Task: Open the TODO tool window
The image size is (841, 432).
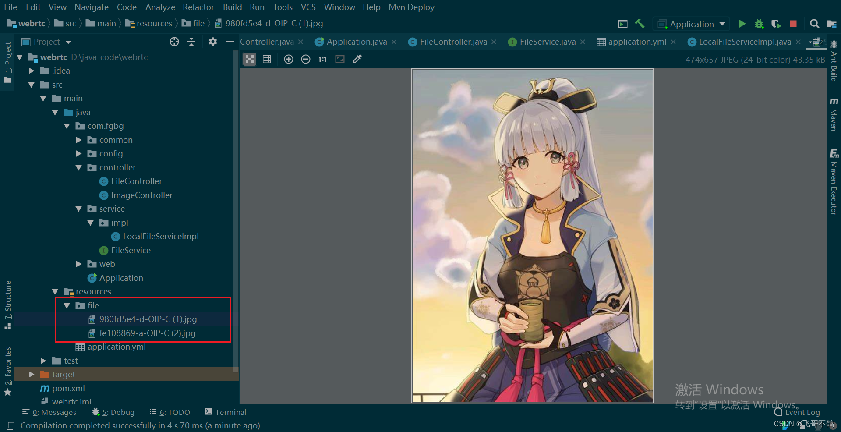Action: tap(170, 412)
